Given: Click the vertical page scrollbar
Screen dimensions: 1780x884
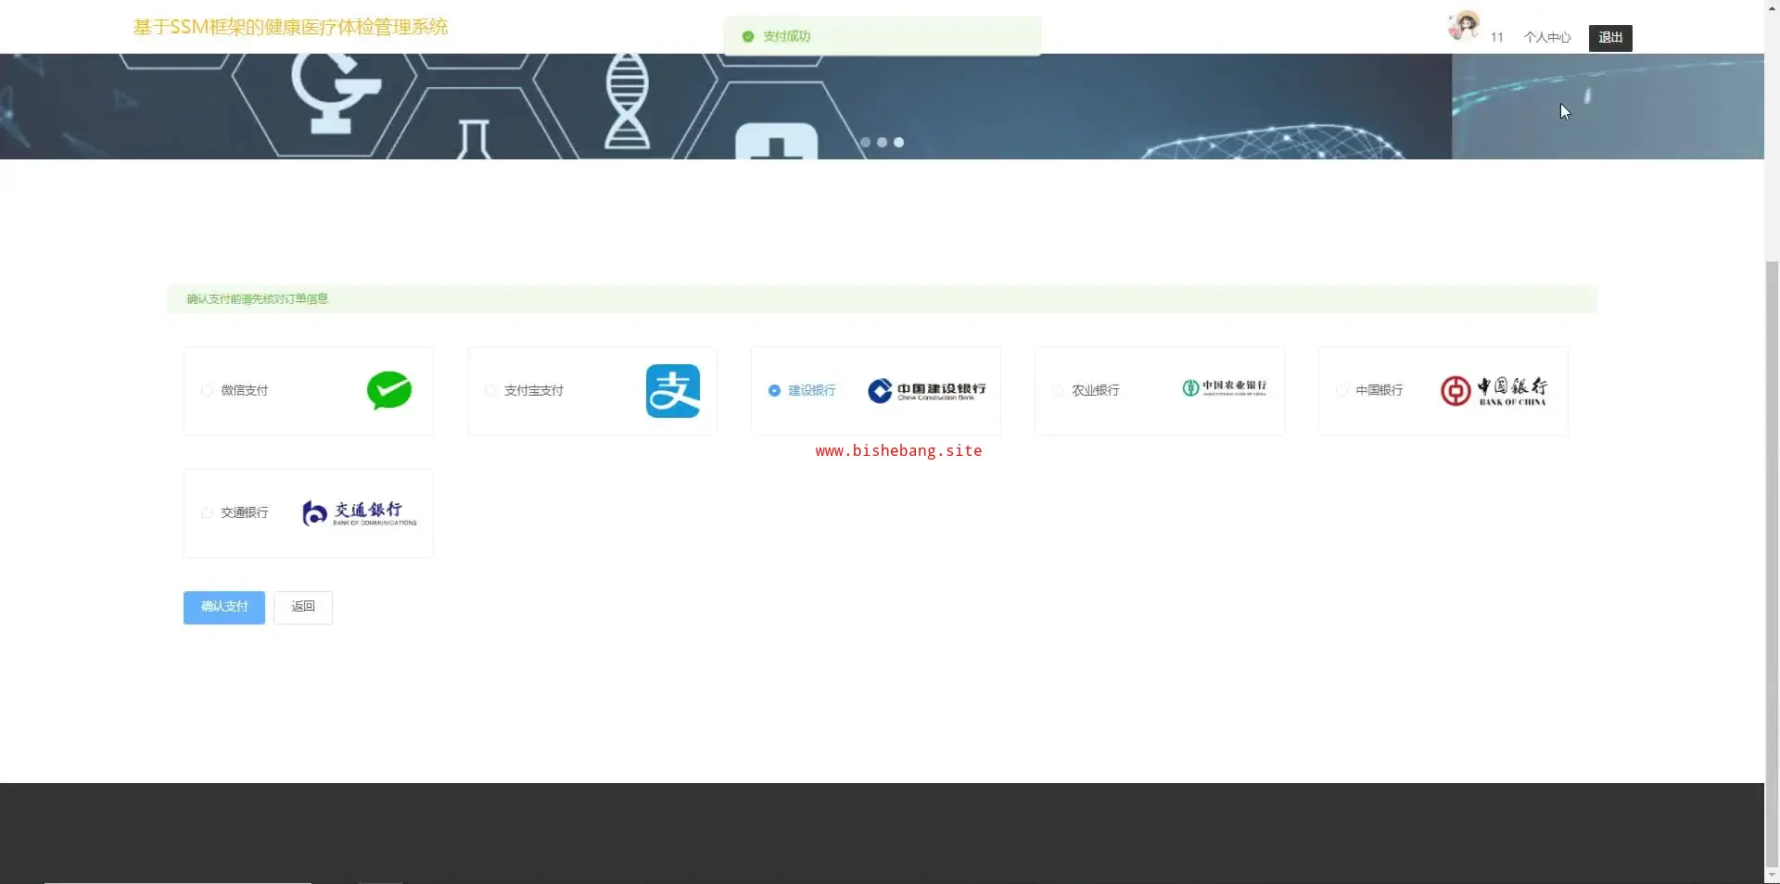Looking at the screenshot, I should (x=1772, y=565).
